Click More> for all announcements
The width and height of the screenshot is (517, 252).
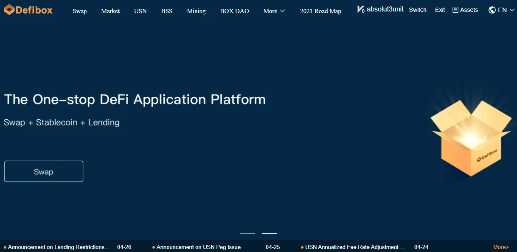click(501, 247)
